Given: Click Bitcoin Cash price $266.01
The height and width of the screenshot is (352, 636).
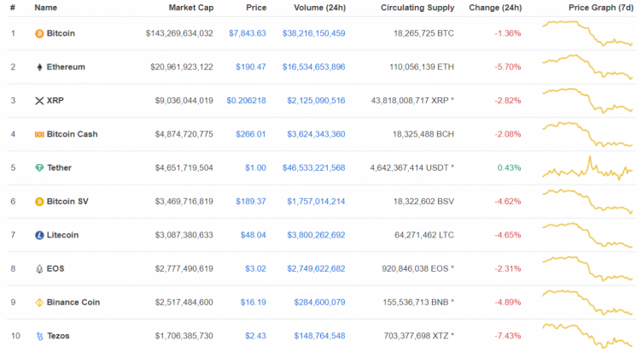Looking at the screenshot, I should click(251, 134).
